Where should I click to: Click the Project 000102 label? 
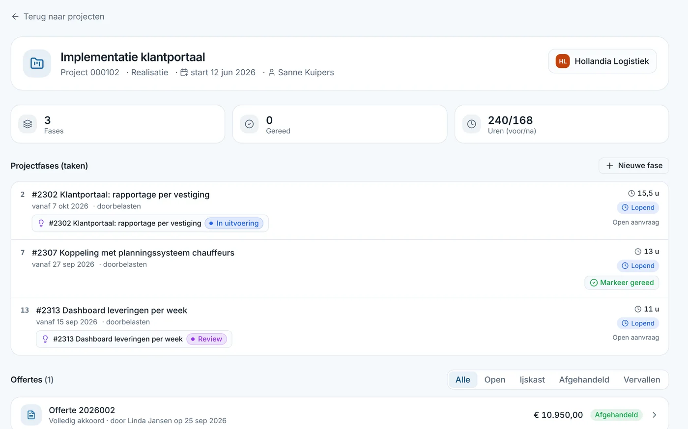pos(90,73)
